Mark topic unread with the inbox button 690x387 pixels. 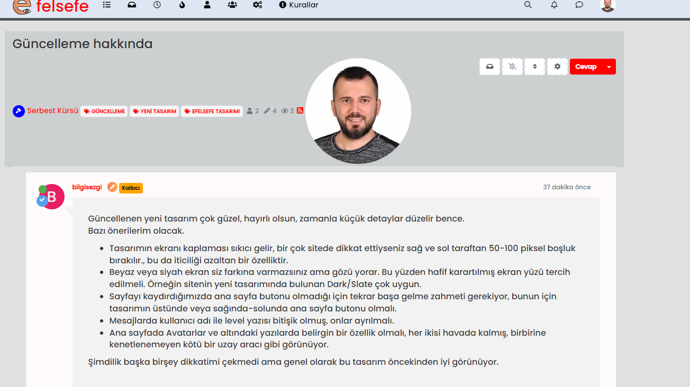pos(489,67)
